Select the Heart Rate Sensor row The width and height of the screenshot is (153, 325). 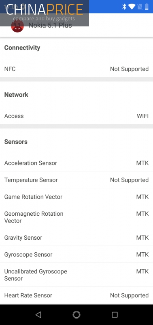(76, 295)
